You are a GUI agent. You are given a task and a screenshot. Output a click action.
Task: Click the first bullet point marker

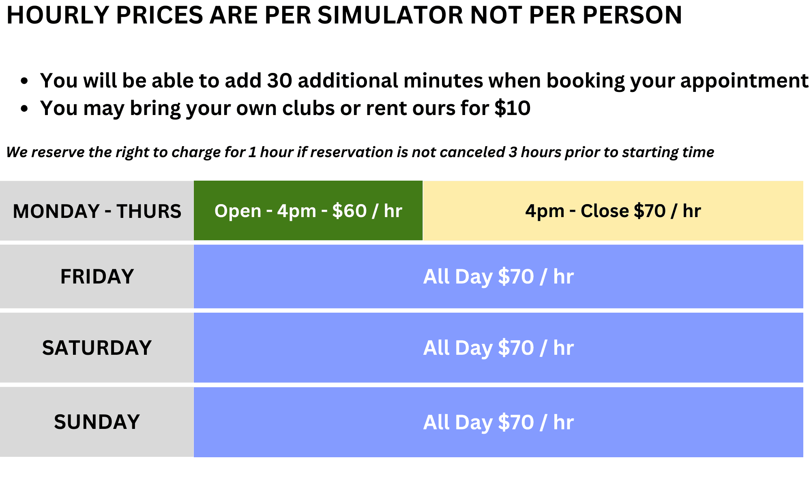(x=25, y=81)
